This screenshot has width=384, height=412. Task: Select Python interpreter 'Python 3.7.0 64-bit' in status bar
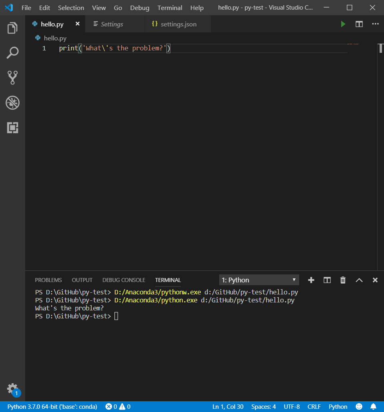(52, 406)
